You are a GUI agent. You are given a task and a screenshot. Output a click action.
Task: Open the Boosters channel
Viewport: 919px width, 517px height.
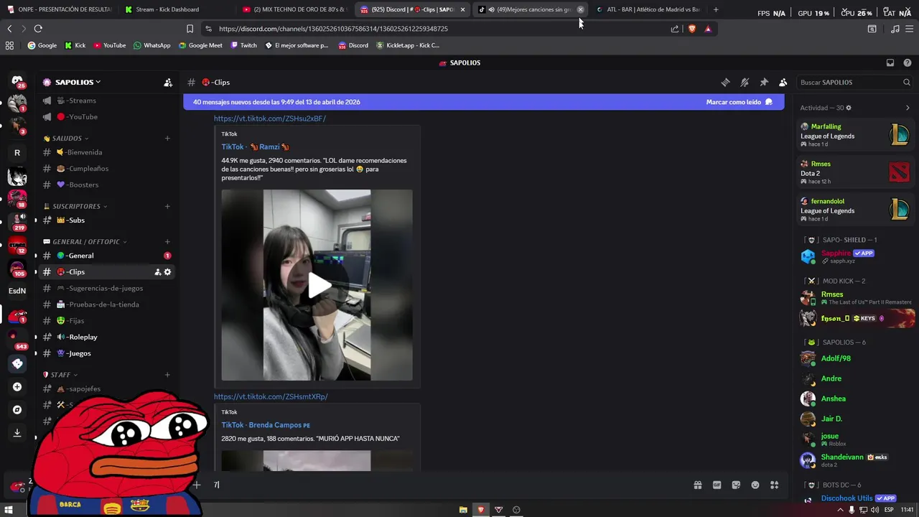[x=106, y=185]
